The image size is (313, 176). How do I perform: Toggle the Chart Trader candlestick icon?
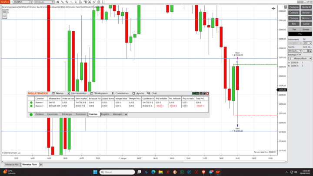click(x=85, y=2)
